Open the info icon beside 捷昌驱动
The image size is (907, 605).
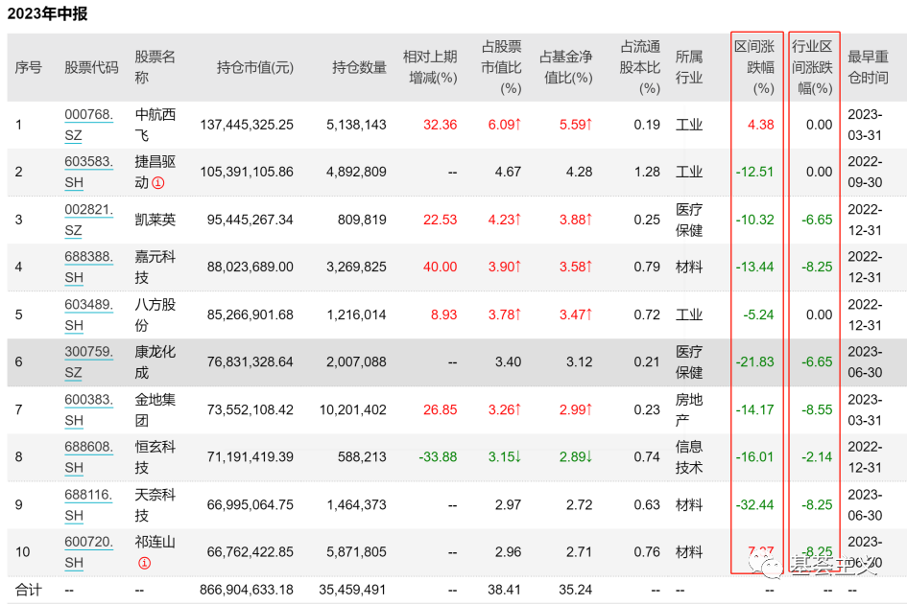tap(158, 183)
